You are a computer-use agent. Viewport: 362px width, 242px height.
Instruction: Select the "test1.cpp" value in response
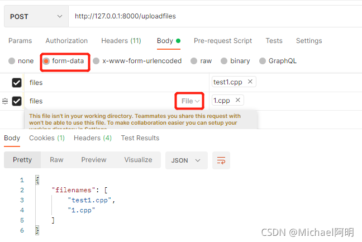89,200
